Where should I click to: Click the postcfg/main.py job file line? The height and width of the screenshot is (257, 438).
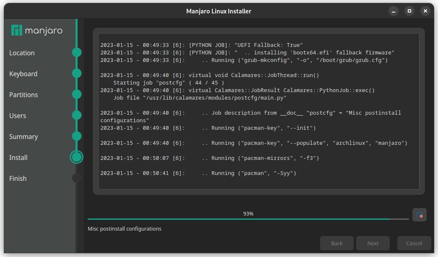point(200,98)
